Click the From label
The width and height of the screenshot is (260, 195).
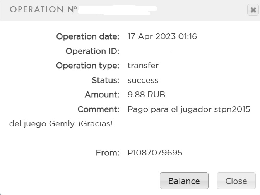107,153
